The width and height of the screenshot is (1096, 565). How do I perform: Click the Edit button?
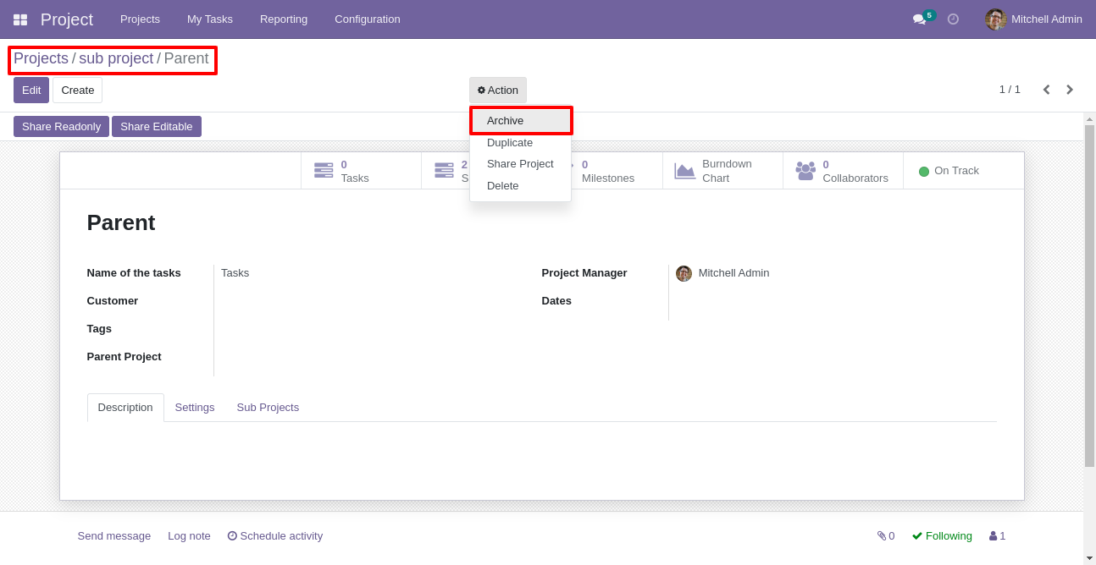pyautogui.click(x=31, y=90)
